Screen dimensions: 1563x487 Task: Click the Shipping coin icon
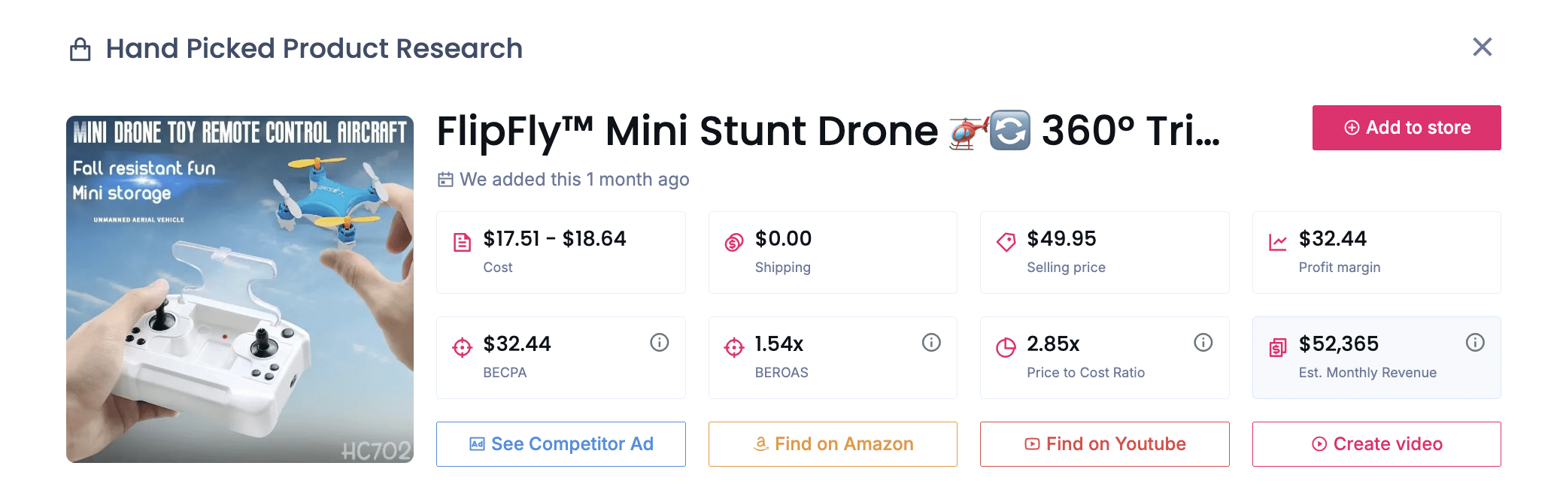(x=733, y=241)
